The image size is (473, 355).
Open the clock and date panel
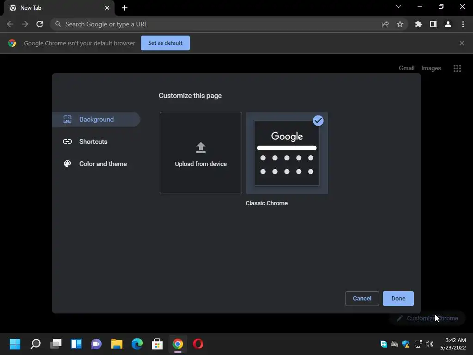point(453,344)
